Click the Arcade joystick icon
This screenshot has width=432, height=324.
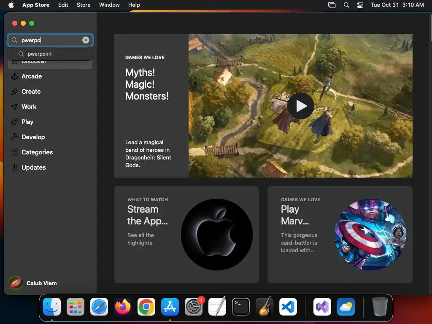[x=14, y=76]
